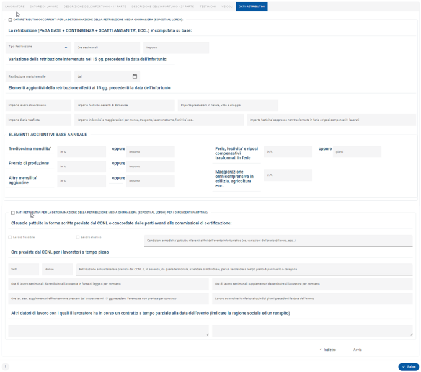Switch to the Lavoratore tab
The image size is (421, 372).
(15, 6)
